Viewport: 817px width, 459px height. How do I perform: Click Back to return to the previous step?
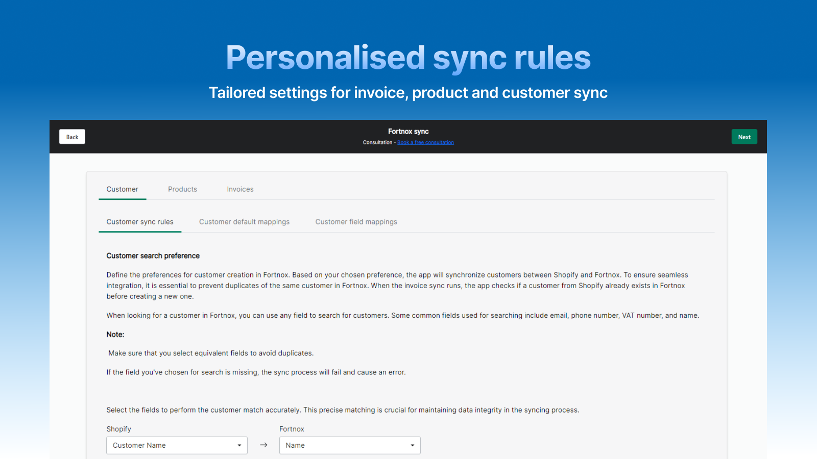coord(71,136)
